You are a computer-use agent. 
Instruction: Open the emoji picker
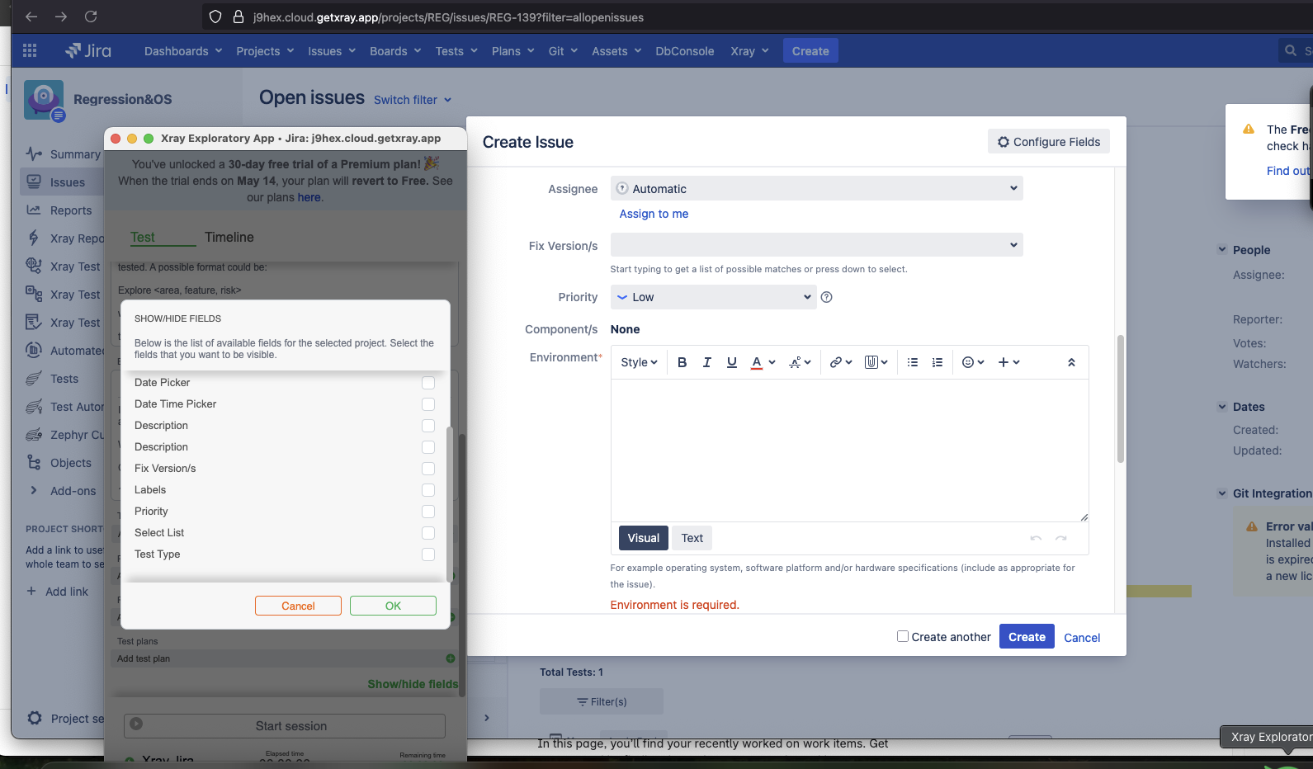pyautogui.click(x=973, y=362)
